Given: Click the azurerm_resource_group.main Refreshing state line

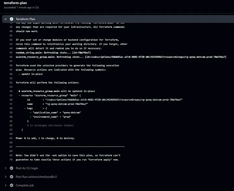Looking at the screenshot, I should click(x=121, y=57).
